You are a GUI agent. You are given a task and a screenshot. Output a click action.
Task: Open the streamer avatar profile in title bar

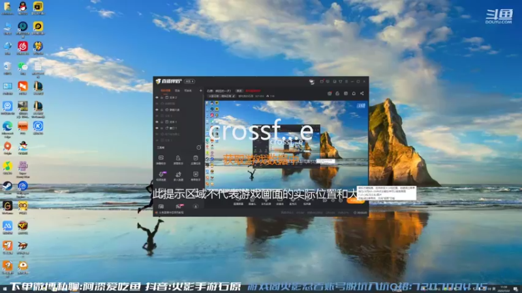click(x=312, y=81)
